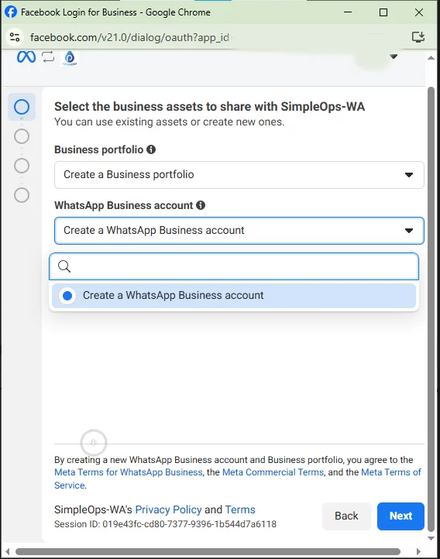Click the Next button
Image resolution: width=440 pixels, height=559 pixels.
click(x=400, y=516)
